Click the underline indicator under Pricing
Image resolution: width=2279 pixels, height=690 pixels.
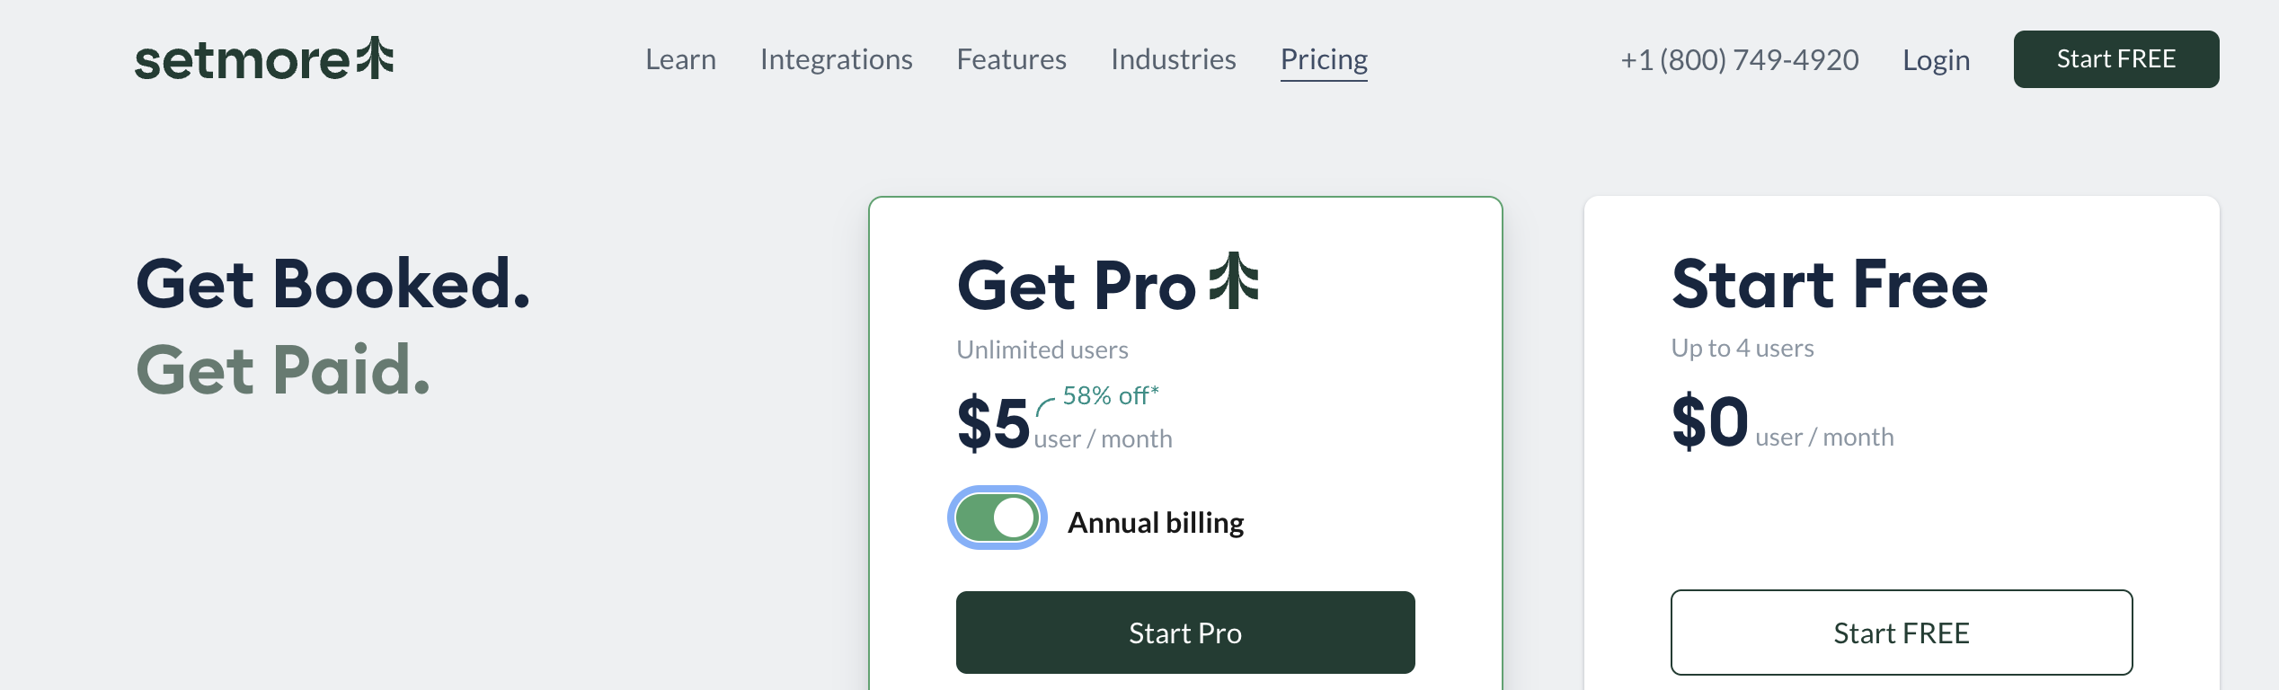tap(1324, 80)
